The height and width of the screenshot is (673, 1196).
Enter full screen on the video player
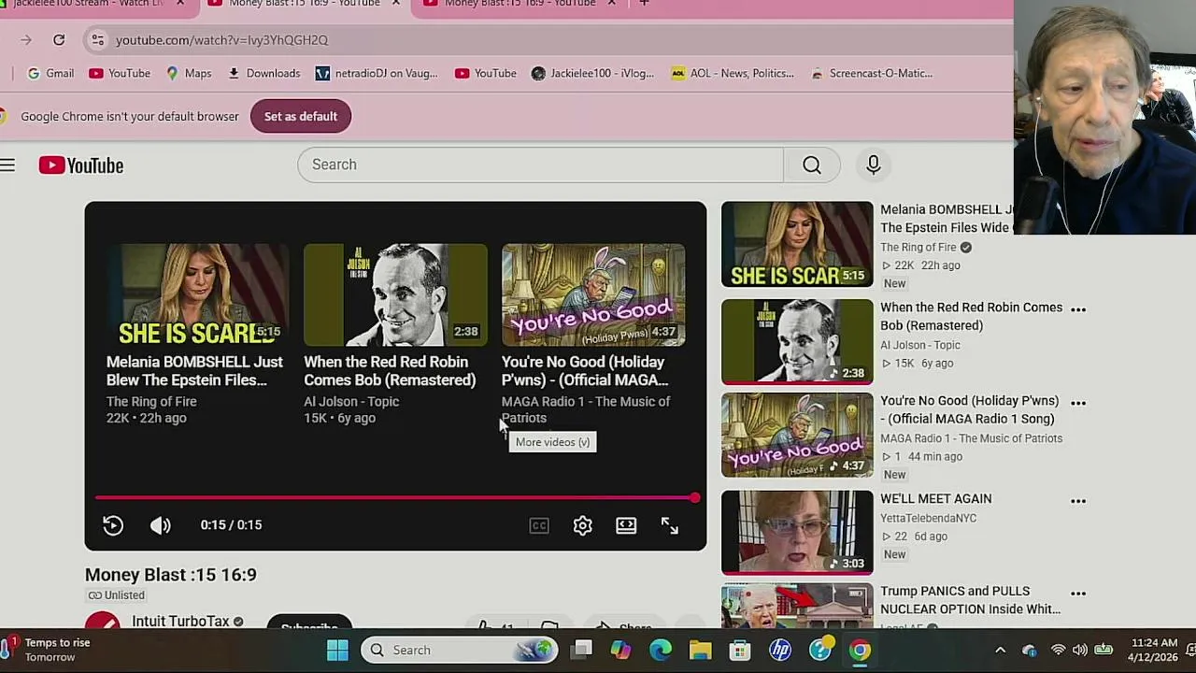670,525
